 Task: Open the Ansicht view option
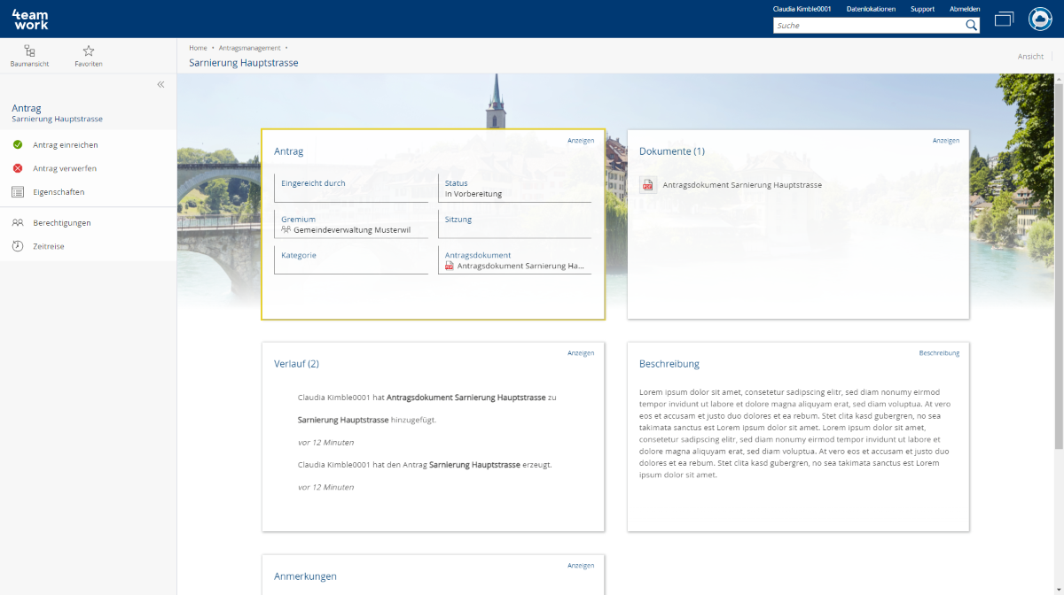coord(1030,56)
